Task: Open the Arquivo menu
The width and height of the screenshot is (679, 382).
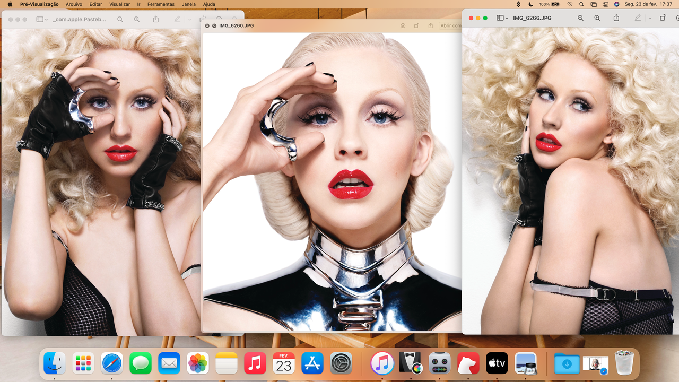Action: pos(74,4)
